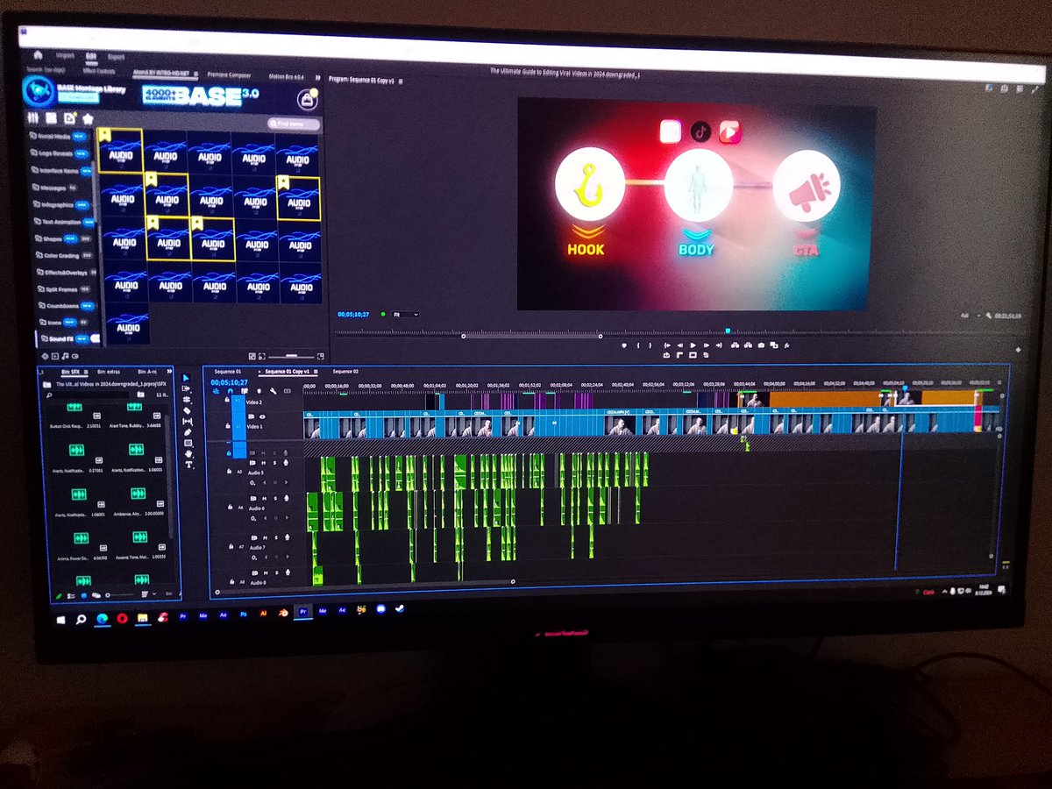
Task: Select the Selection tool arrow in the timeline toolbar
Action: tap(186, 379)
